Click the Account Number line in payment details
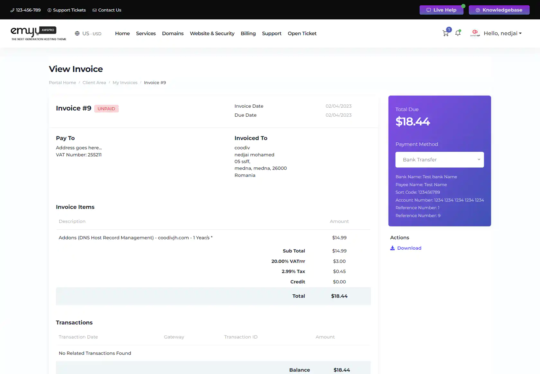 coord(439,200)
